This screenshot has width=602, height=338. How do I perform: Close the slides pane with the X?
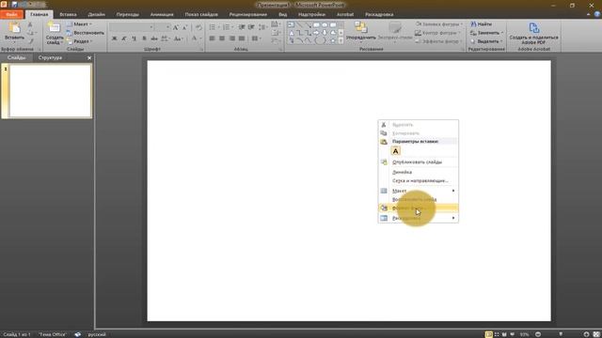(89, 58)
